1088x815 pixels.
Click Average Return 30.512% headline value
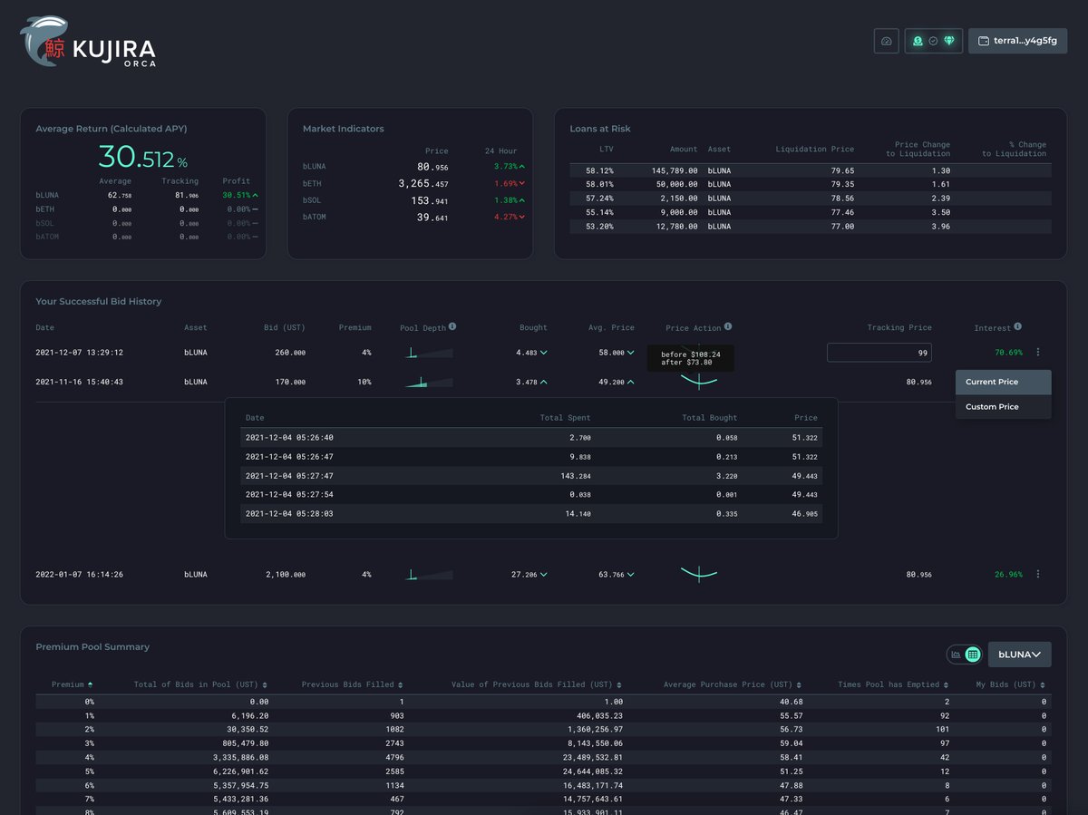(x=142, y=158)
